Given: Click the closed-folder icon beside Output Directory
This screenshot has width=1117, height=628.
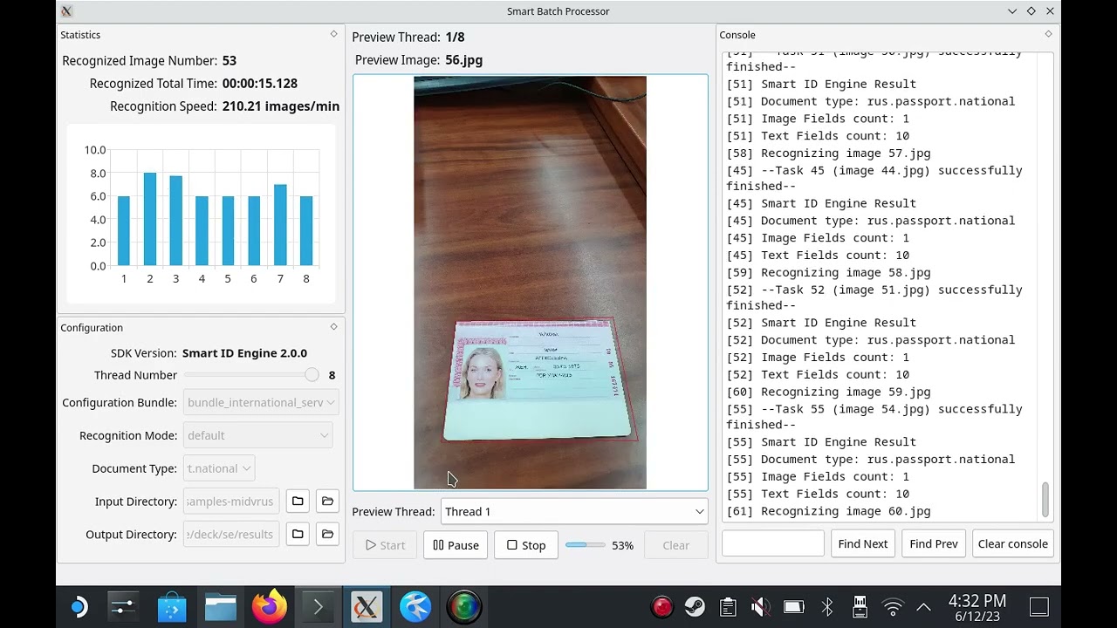Looking at the screenshot, I should (x=298, y=534).
